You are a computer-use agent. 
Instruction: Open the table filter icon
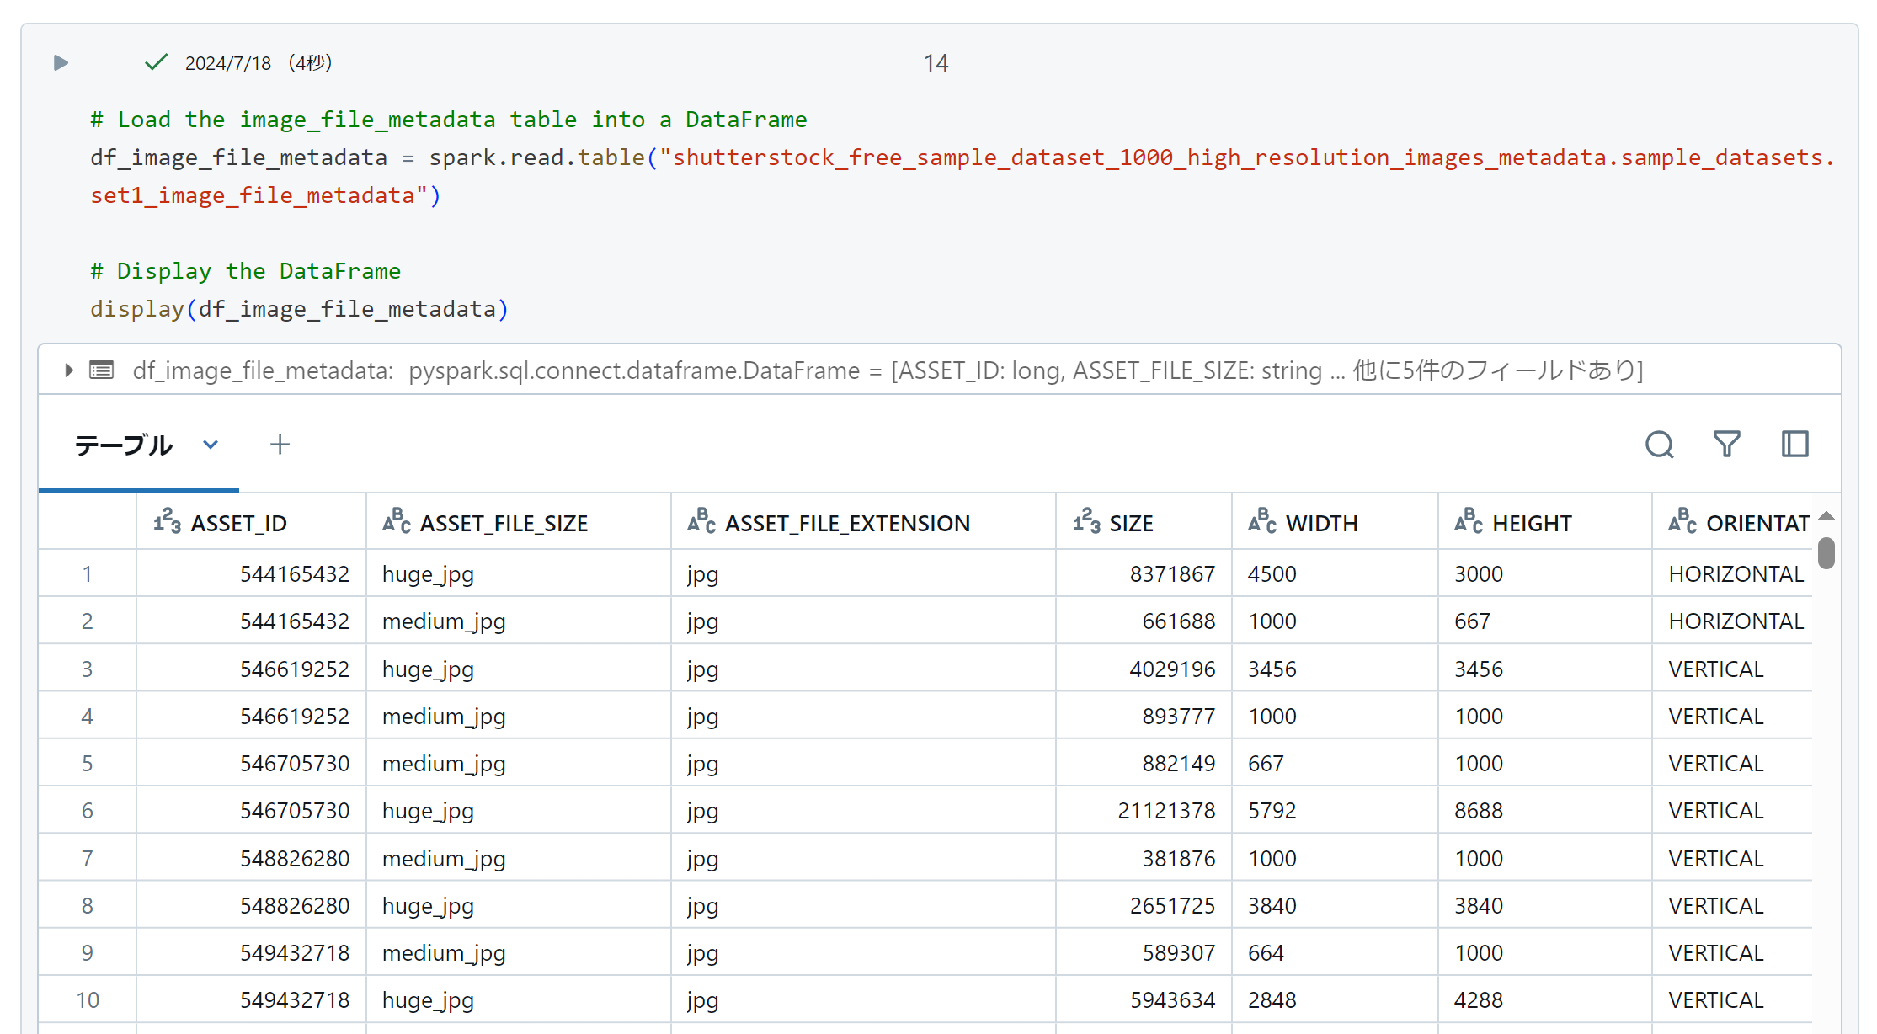(1726, 445)
